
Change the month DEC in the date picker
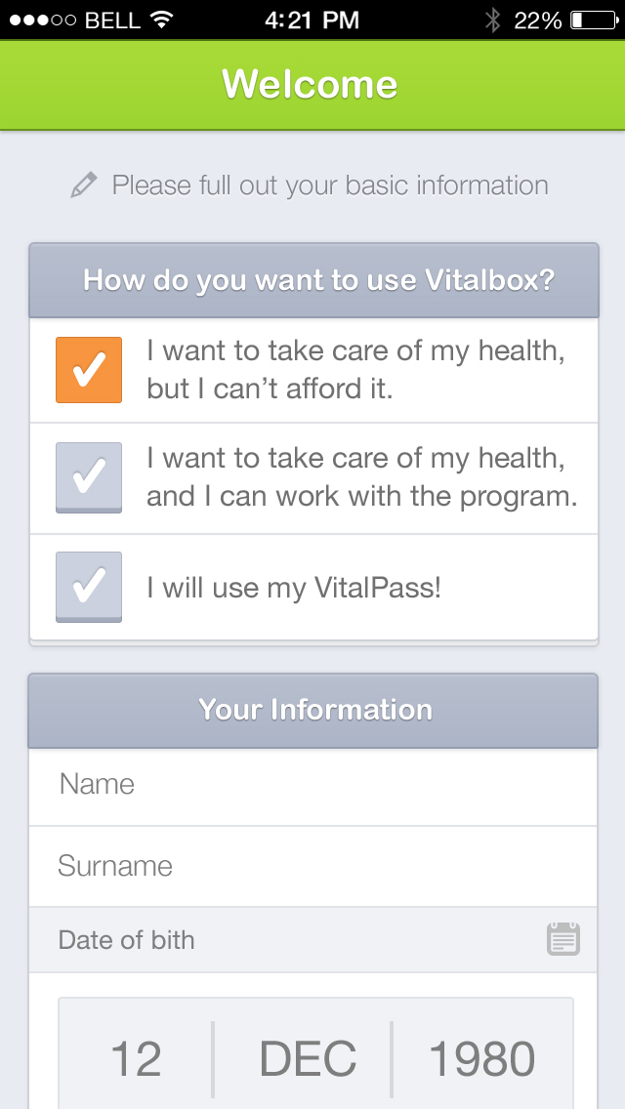tap(308, 1059)
